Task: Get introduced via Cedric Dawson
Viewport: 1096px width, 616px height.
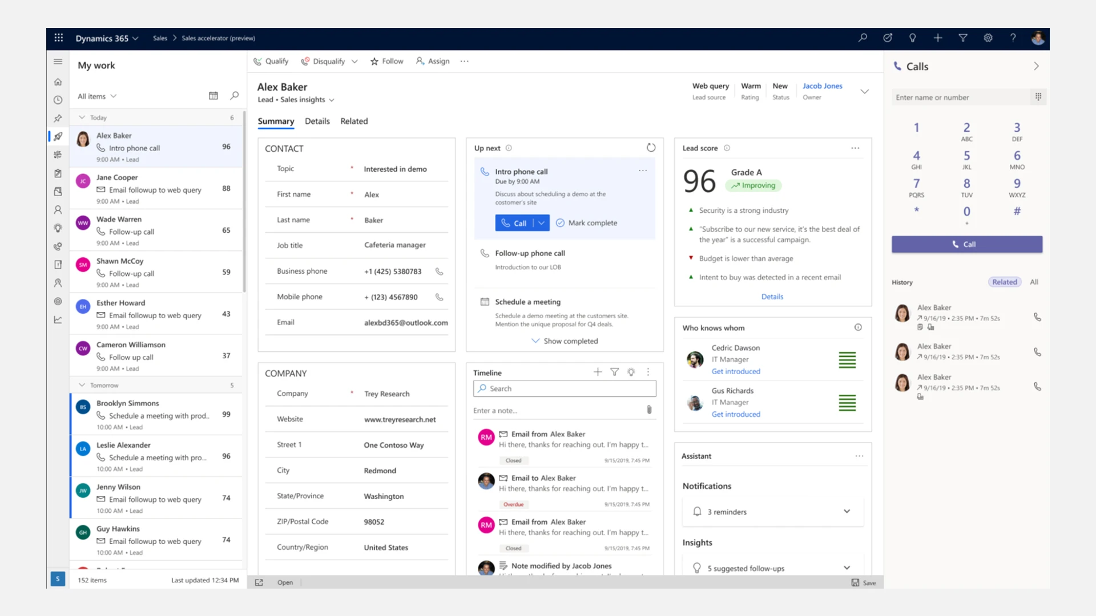Action: 736,371
